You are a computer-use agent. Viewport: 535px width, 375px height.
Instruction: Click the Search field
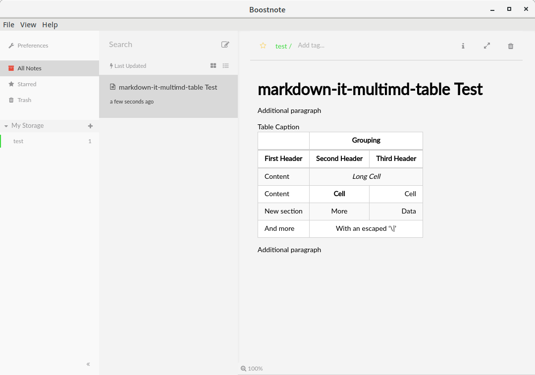coord(160,45)
